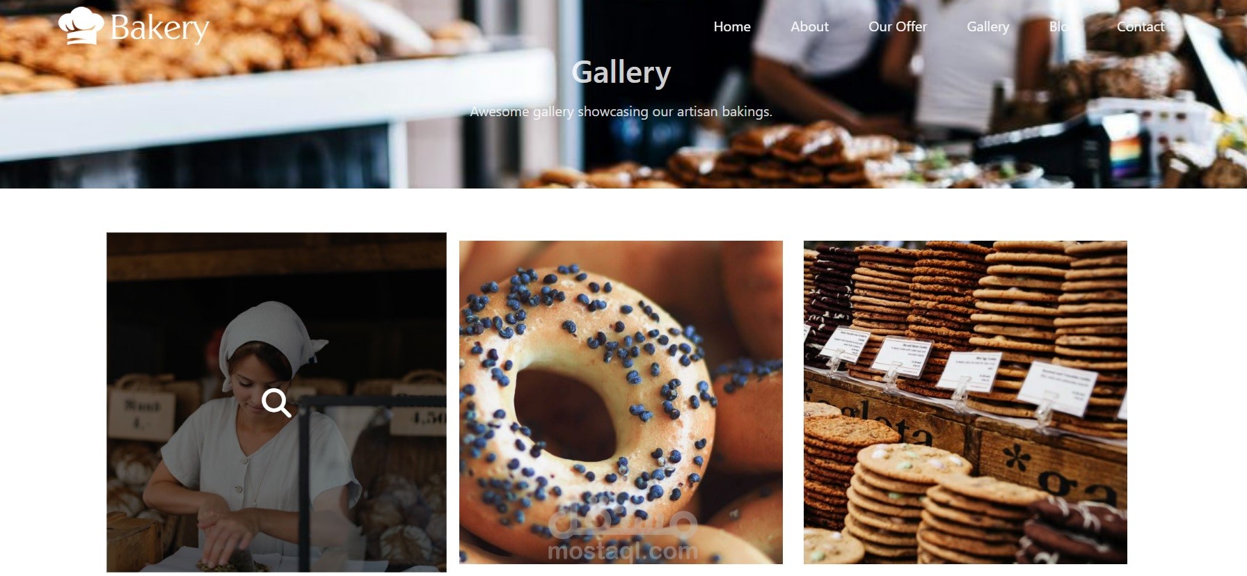Screen dimensions: 1247x576
Task: Click the large Gallery page heading
Action: coord(621,72)
